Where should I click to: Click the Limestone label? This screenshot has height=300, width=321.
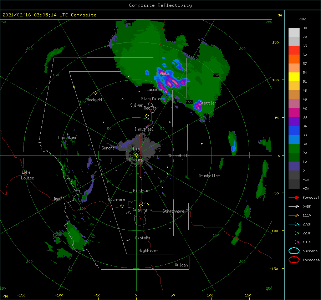tap(67, 138)
